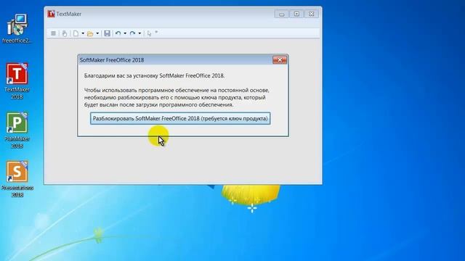Expand the new document dropdown arrow
The image size is (465, 261).
tap(83, 33)
